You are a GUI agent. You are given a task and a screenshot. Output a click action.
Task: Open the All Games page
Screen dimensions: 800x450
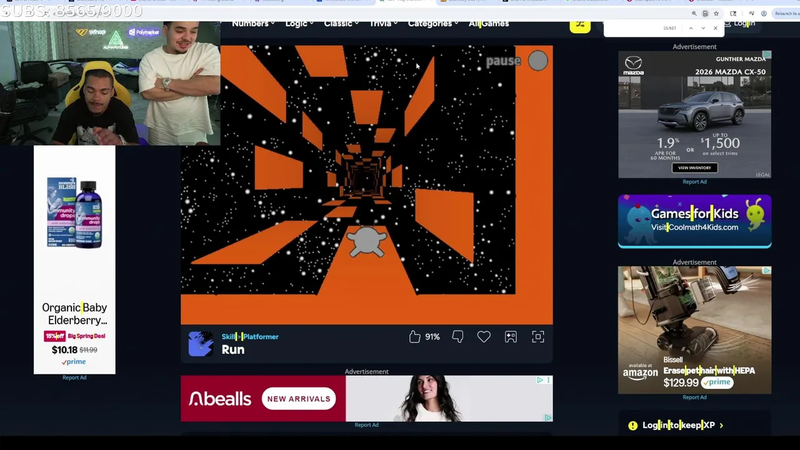(489, 24)
